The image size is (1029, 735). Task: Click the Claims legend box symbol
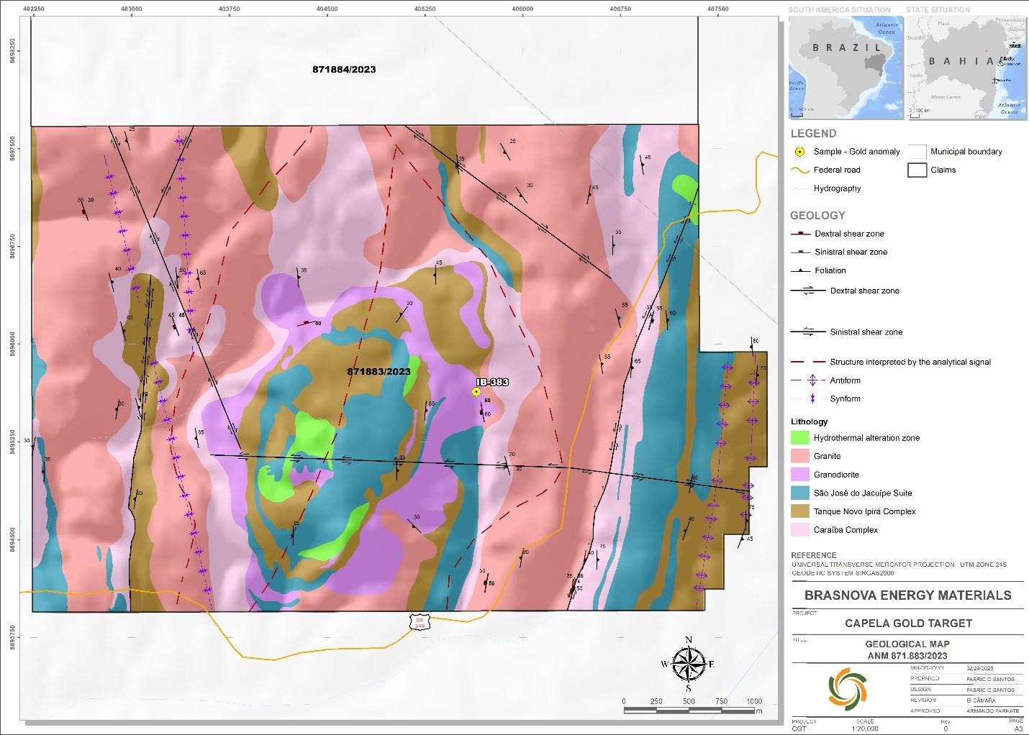tap(917, 170)
